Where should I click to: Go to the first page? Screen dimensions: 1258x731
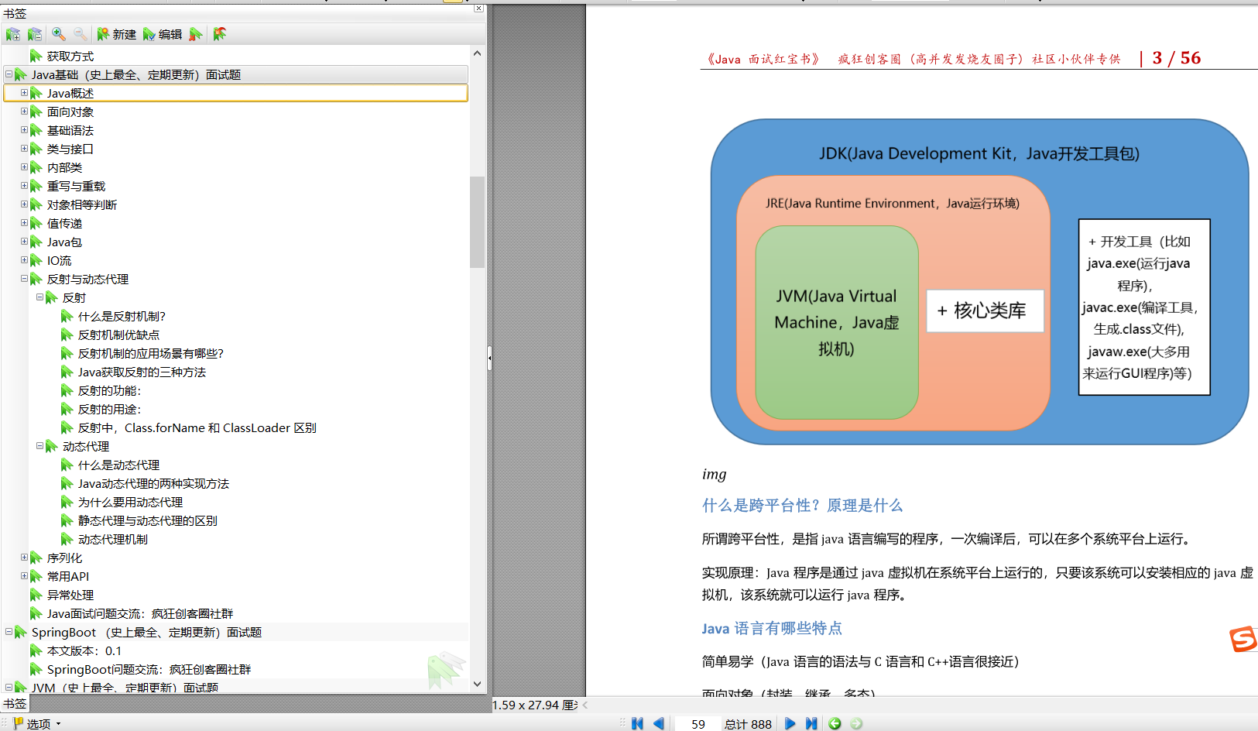coord(637,723)
